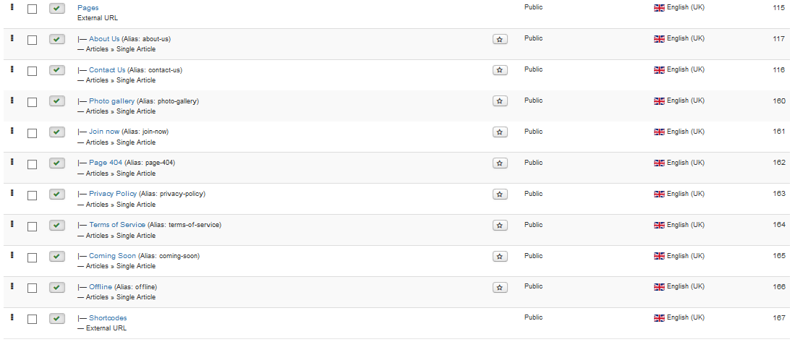Click the star icon for Contact Us
The height and width of the screenshot is (342, 795).
(499, 70)
